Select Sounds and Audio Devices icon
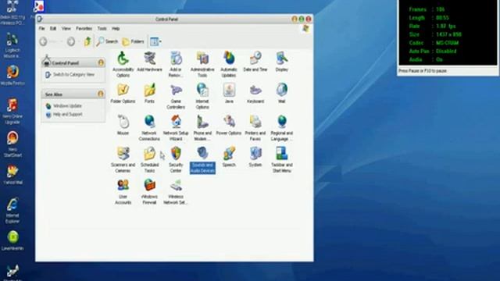The height and width of the screenshot is (281, 500). pyautogui.click(x=202, y=160)
